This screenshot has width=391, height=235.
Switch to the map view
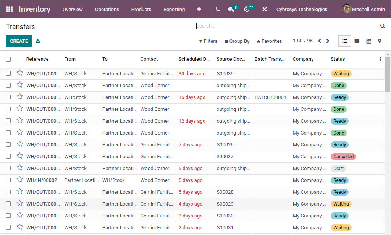pyautogui.click(x=380, y=41)
